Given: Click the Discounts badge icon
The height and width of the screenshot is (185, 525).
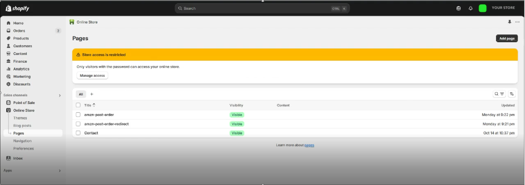Looking at the screenshot, I should 8,84.
